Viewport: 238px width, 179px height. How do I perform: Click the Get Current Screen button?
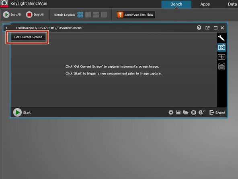tap(28, 37)
